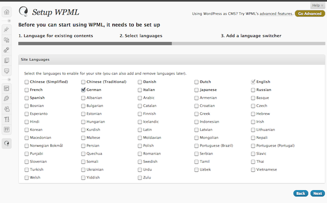Expand the Help dropdown tab
The image size is (327, 203).
[317, 6]
